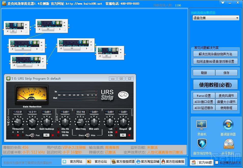Click the URS logo oval in plugin

123,95
